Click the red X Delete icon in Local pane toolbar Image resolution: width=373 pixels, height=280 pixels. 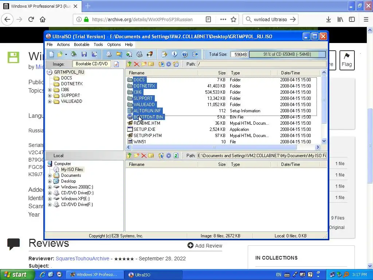(x=144, y=155)
